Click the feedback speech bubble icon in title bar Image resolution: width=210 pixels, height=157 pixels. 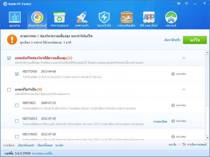[179, 4]
